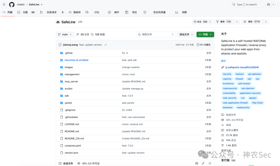This screenshot has width=280, height=166.
Task: Open ly.safepoint.cloud/fUxS0GW website link
Action: click(x=242, y=67)
